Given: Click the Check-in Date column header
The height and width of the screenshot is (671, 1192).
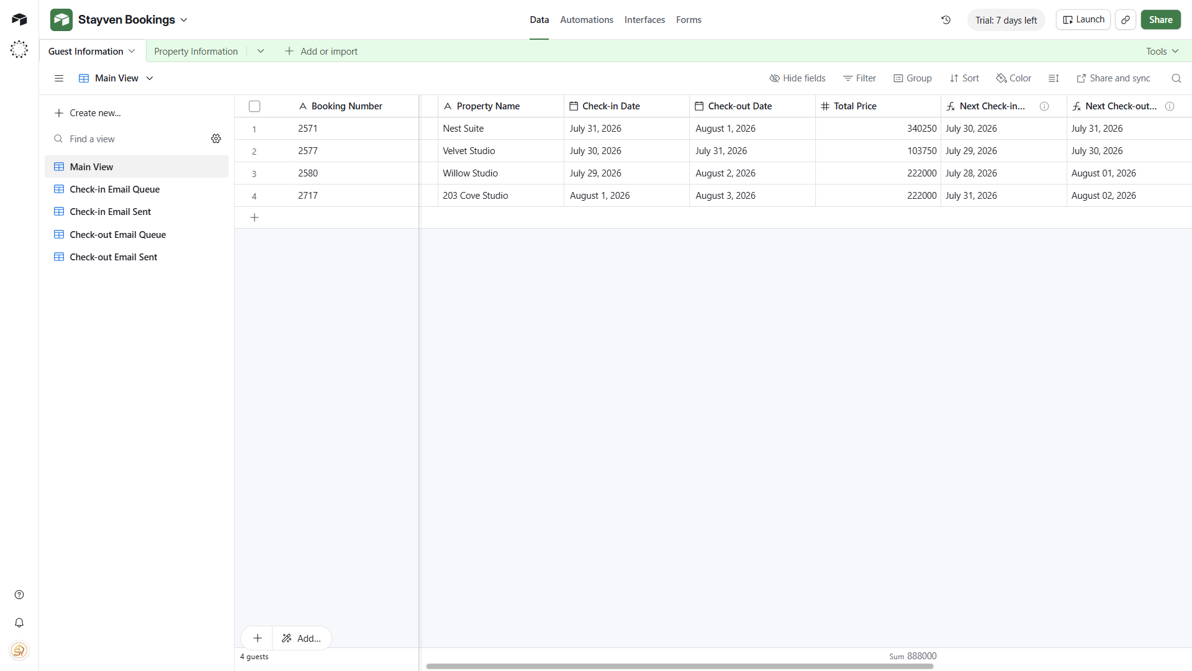Looking at the screenshot, I should [x=627, y=106].
